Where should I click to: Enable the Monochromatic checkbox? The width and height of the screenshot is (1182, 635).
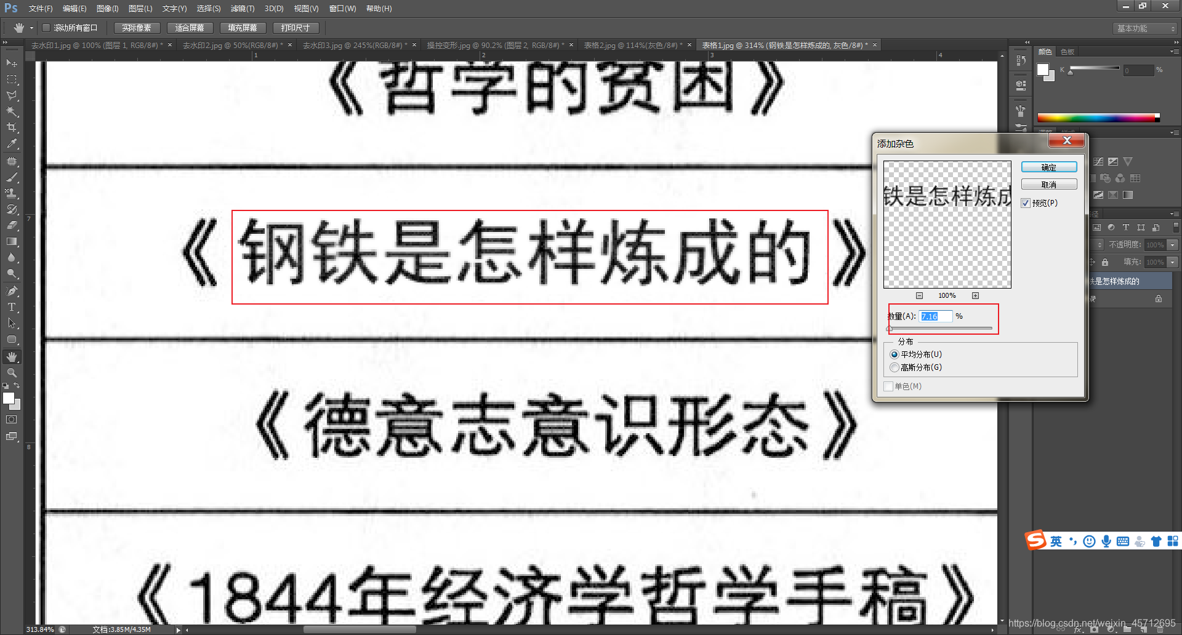coord(888,386)
